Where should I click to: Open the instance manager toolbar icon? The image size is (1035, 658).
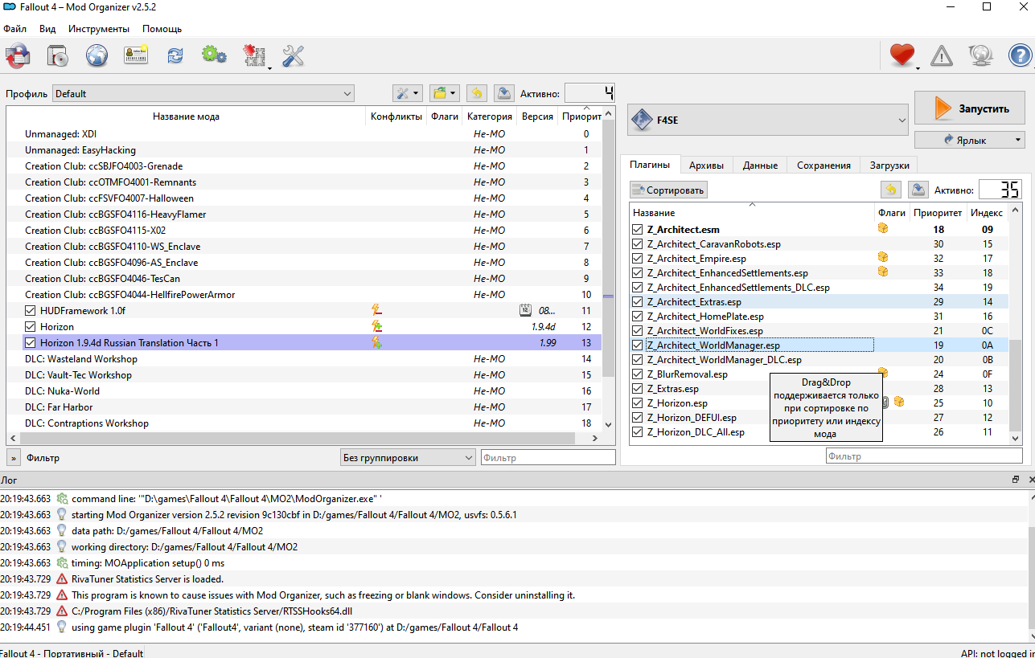[18, 55]
